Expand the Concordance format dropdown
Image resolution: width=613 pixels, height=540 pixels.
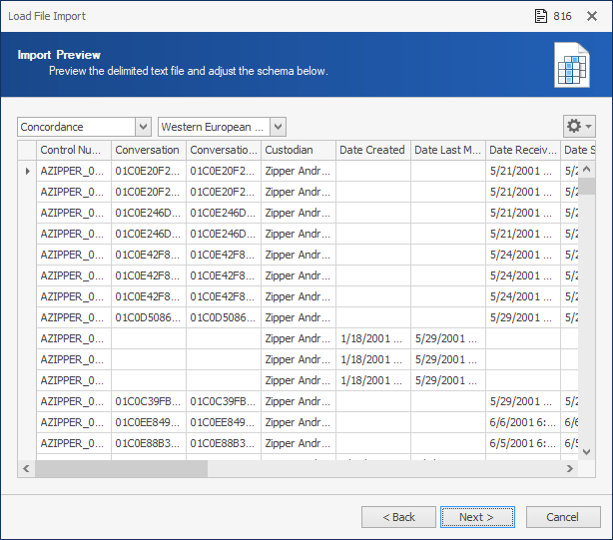143,127
